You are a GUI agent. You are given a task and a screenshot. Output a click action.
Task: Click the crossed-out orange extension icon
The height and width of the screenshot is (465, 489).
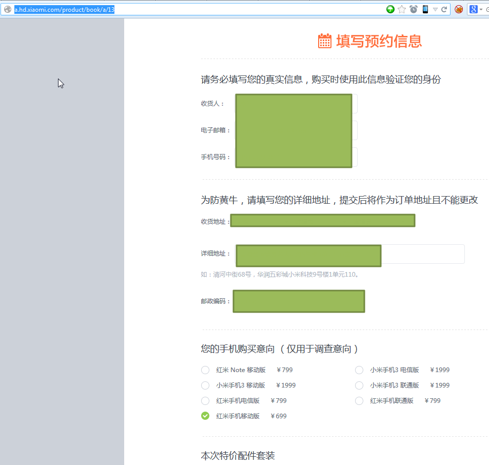coord(458,9)
